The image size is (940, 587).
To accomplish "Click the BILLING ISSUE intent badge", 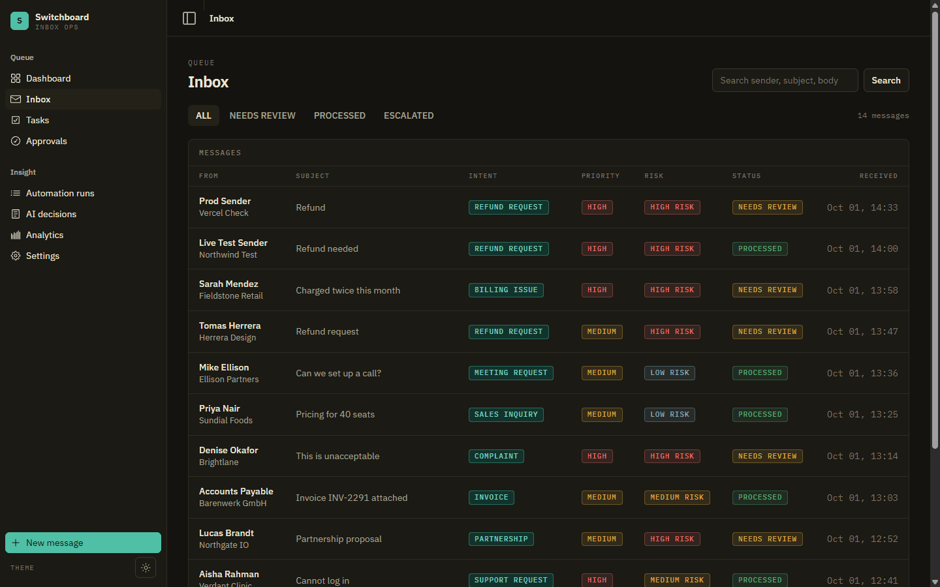I will point(506,290).
